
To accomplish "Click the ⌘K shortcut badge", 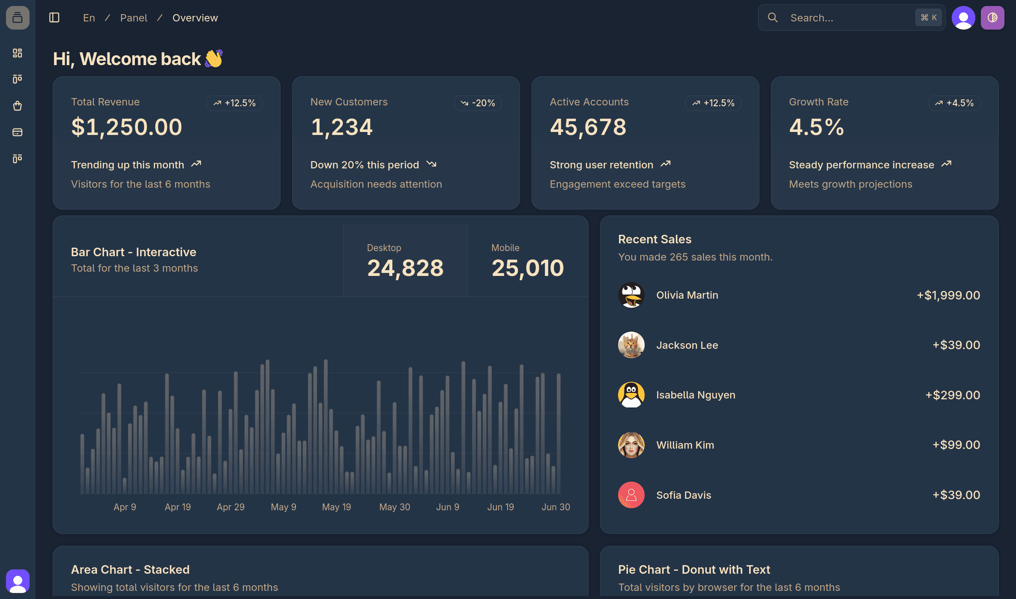I will coord(928,18).
